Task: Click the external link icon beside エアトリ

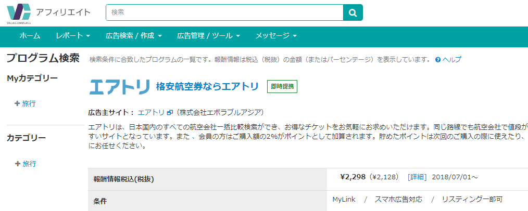Action: (170, 113)
